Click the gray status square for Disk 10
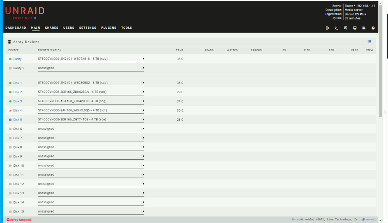 [10, 166]
